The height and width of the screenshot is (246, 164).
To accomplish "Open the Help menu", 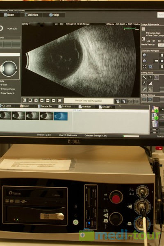I will pos(54,15).
